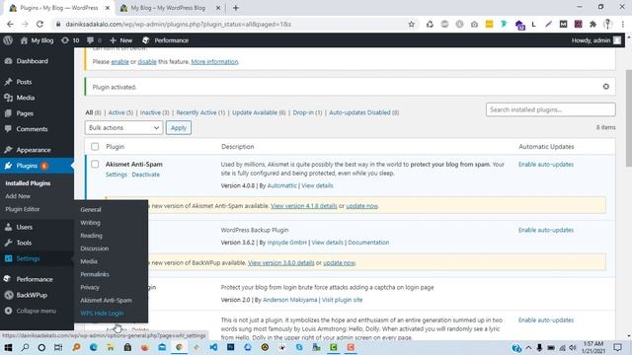Screen dimensions: 632x355
Task: Filter plugins by Drop-in
Action: (307, 112)
